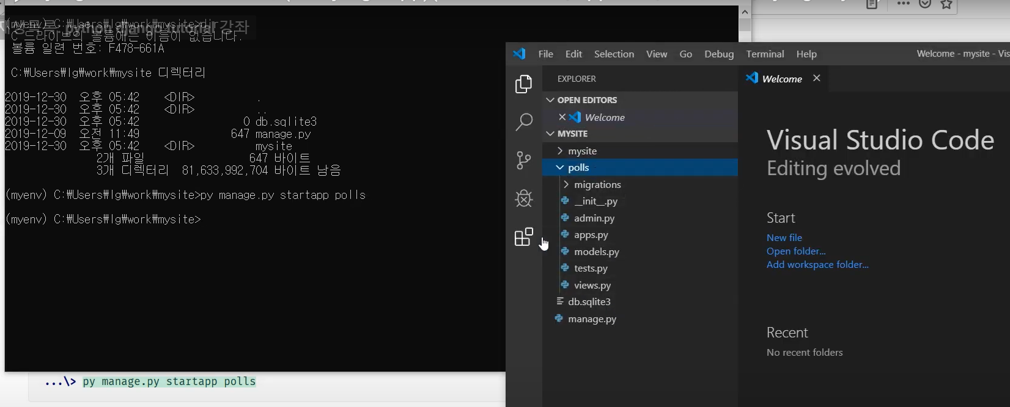
Task: Open the Terminal menu
Action: (x=765, y=54)
